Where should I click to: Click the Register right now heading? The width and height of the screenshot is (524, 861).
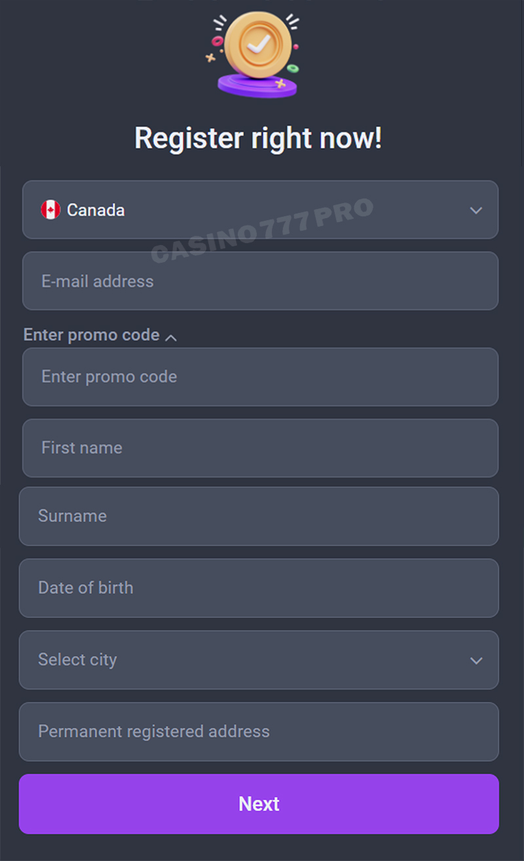260,138
